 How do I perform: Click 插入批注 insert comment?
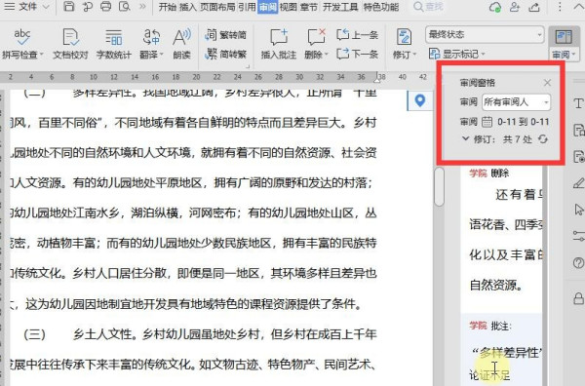coord(279,44)
